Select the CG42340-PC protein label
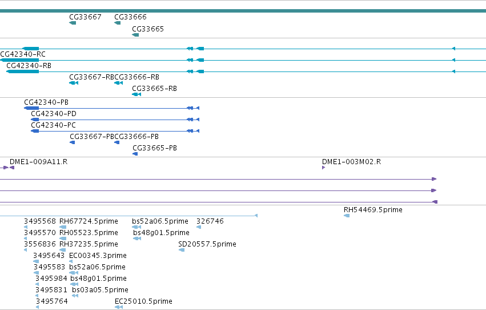This screenshot has height=310, width=486. click(53, 125)
